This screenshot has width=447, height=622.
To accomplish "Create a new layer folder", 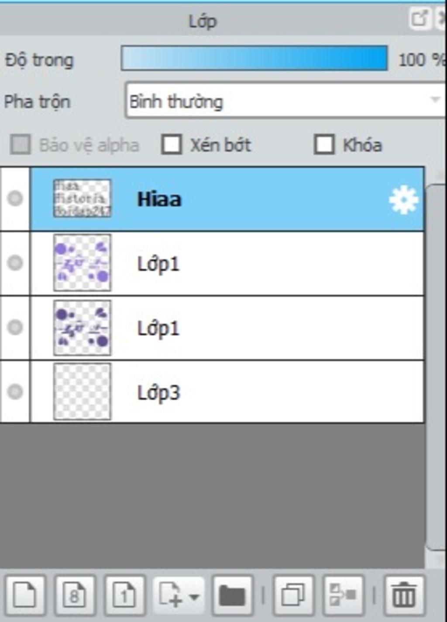I will tap(232, 596).
